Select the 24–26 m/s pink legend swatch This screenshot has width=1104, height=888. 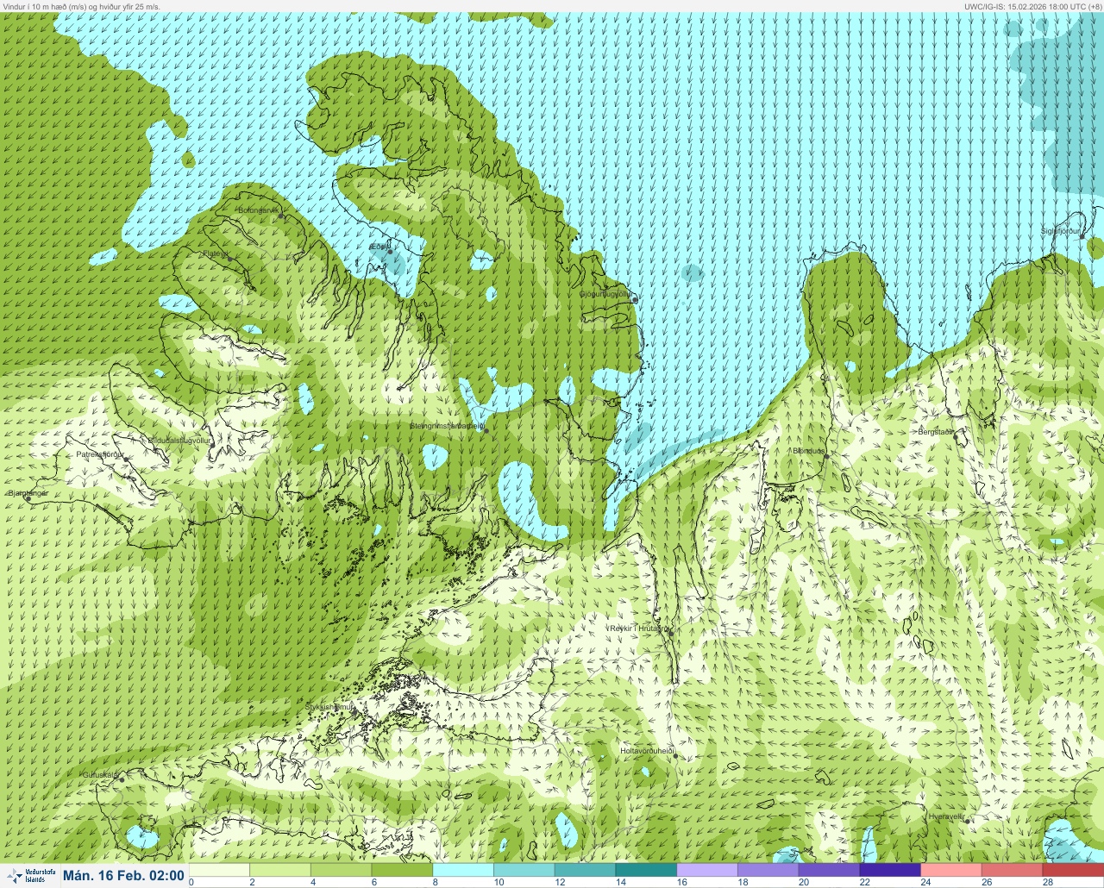951,870
